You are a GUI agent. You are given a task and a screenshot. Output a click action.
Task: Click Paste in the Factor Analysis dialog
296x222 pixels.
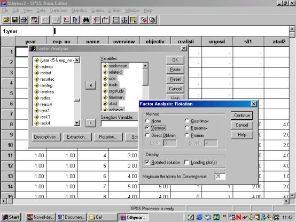coord(175,70)
